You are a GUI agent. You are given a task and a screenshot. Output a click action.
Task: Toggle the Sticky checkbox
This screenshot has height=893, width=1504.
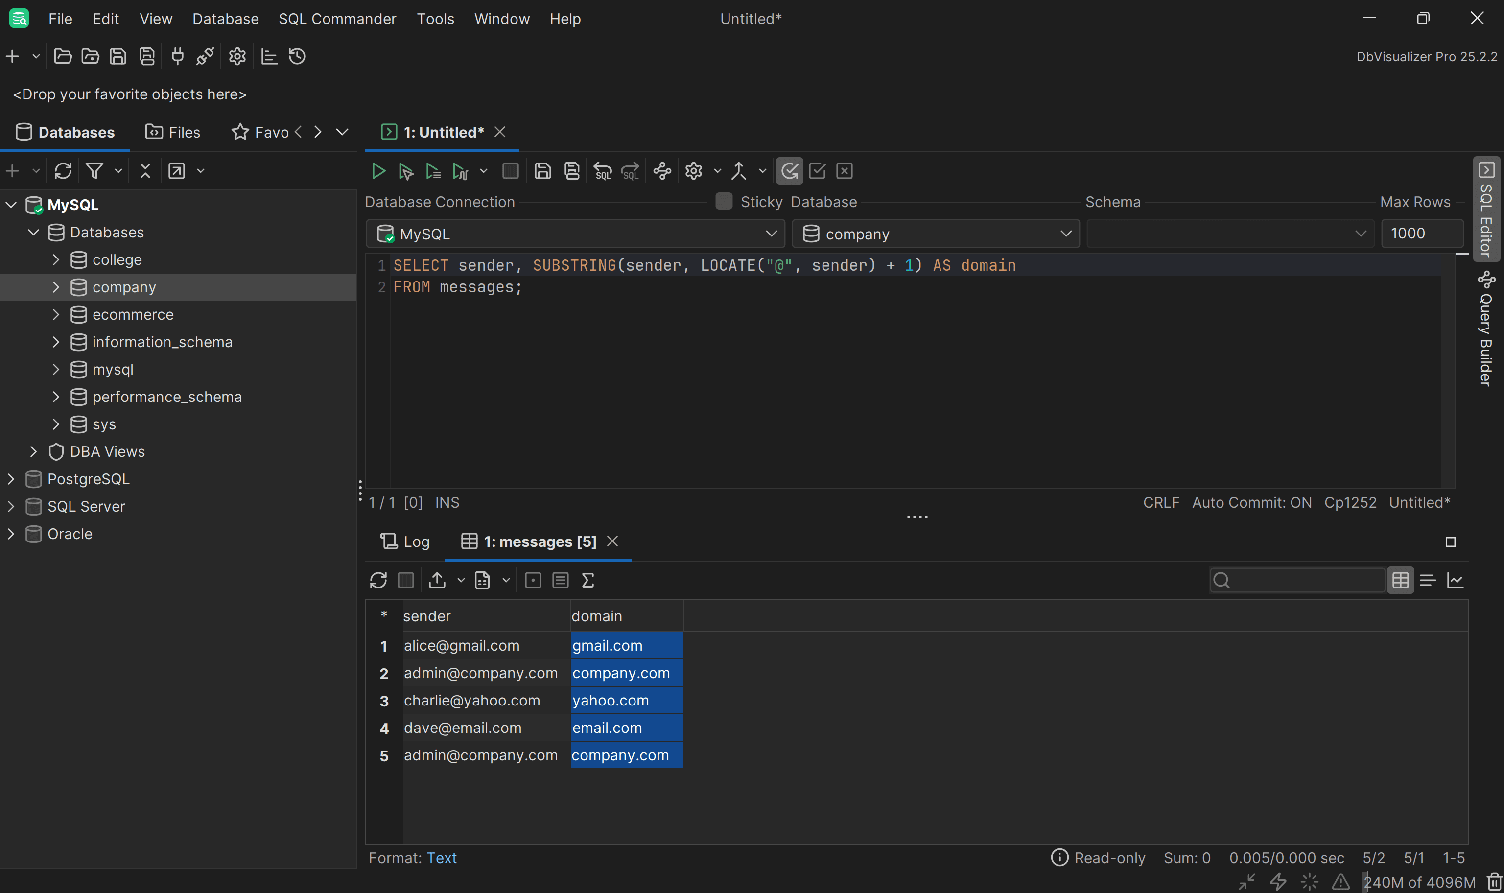coord(724,202)
